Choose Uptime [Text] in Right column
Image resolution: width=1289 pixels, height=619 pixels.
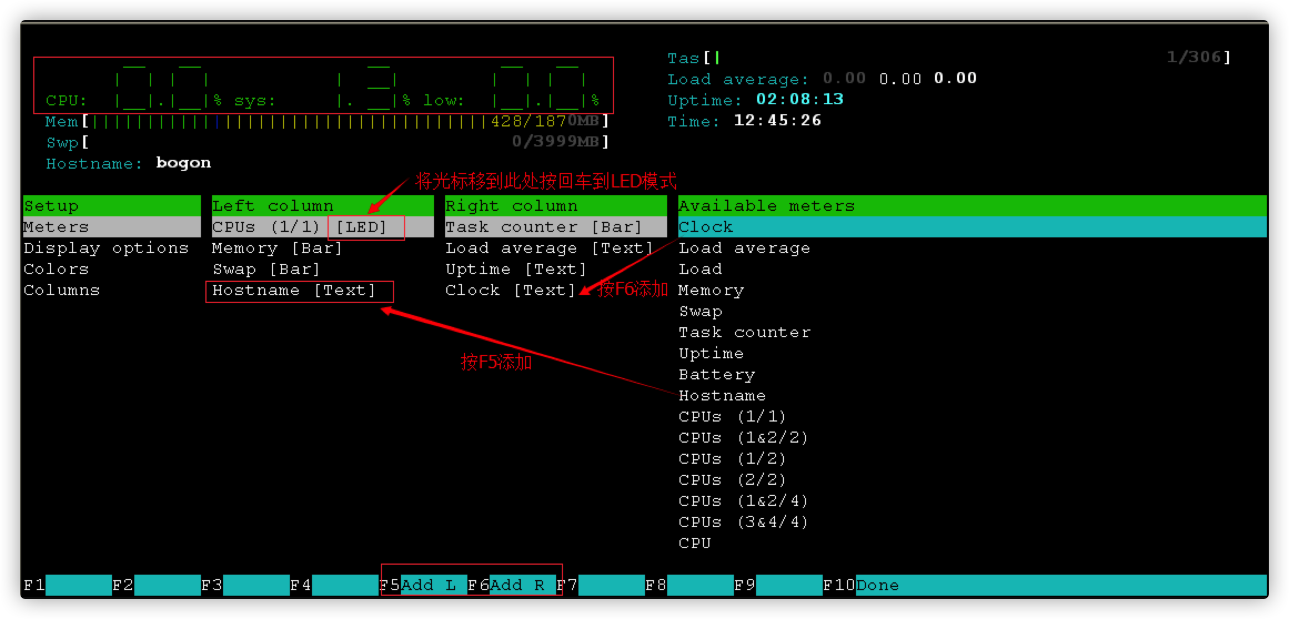pyautogui.click(x=516, y=269)
